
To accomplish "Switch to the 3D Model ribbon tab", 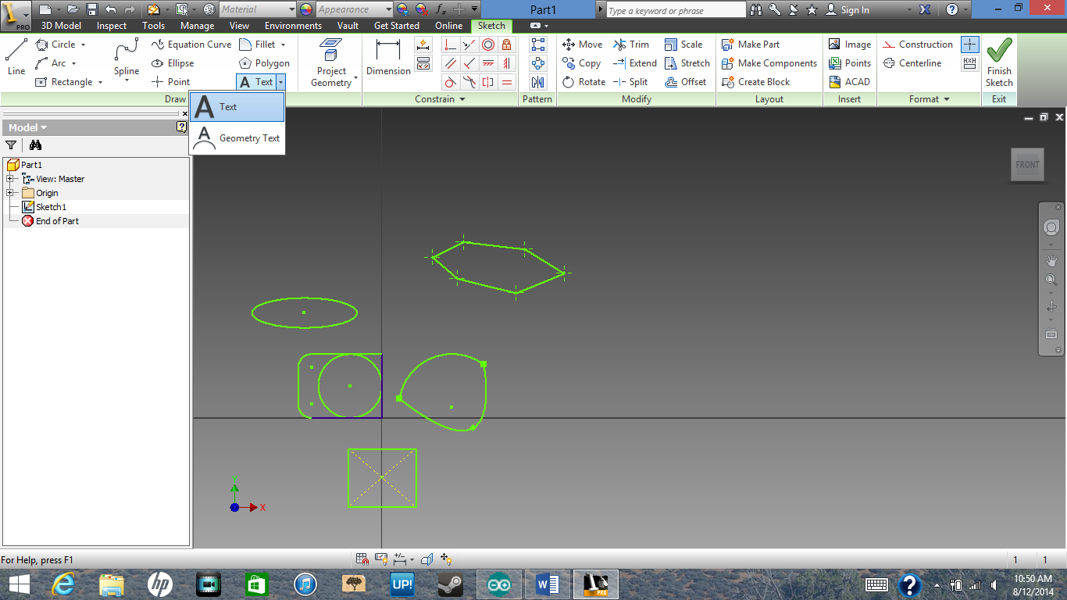I will (59, 25).
